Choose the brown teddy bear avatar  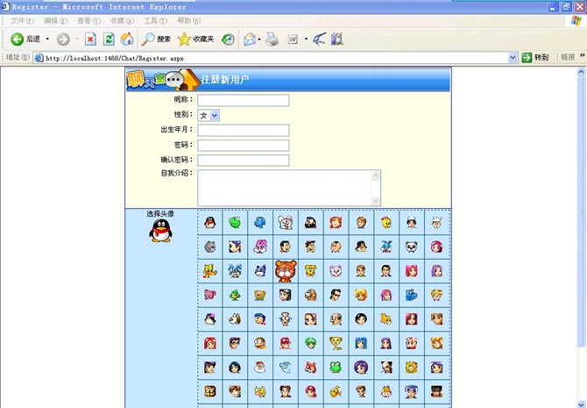[260, 295]
